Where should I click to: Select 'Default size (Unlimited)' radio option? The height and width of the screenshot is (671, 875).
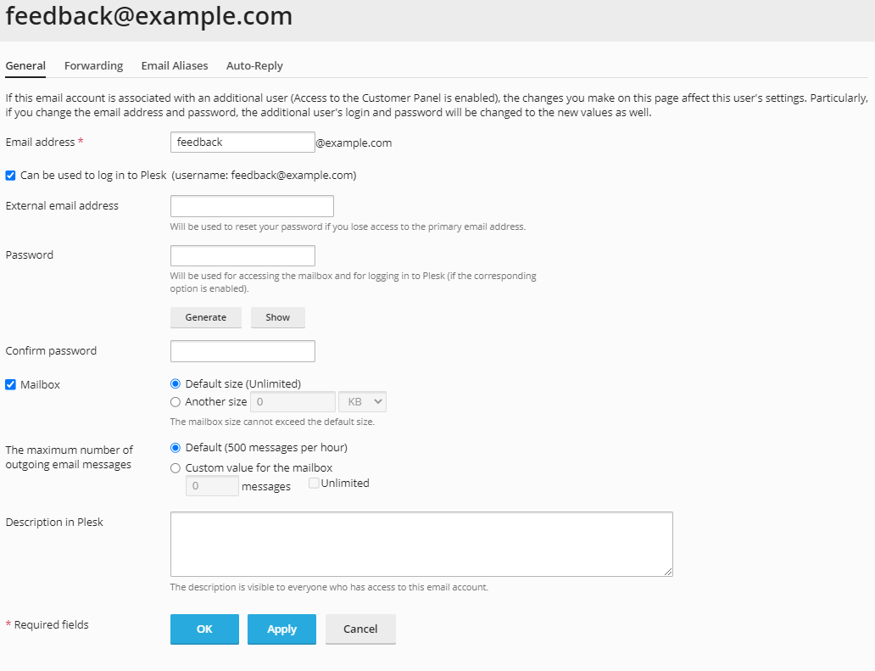(x=176, y=383)
